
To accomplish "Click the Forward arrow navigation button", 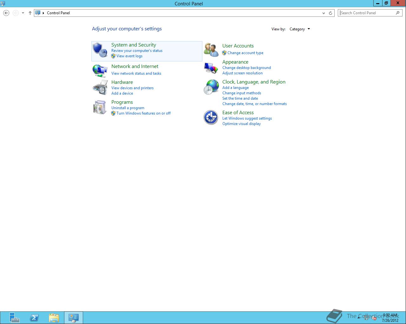I will [16, 13].
